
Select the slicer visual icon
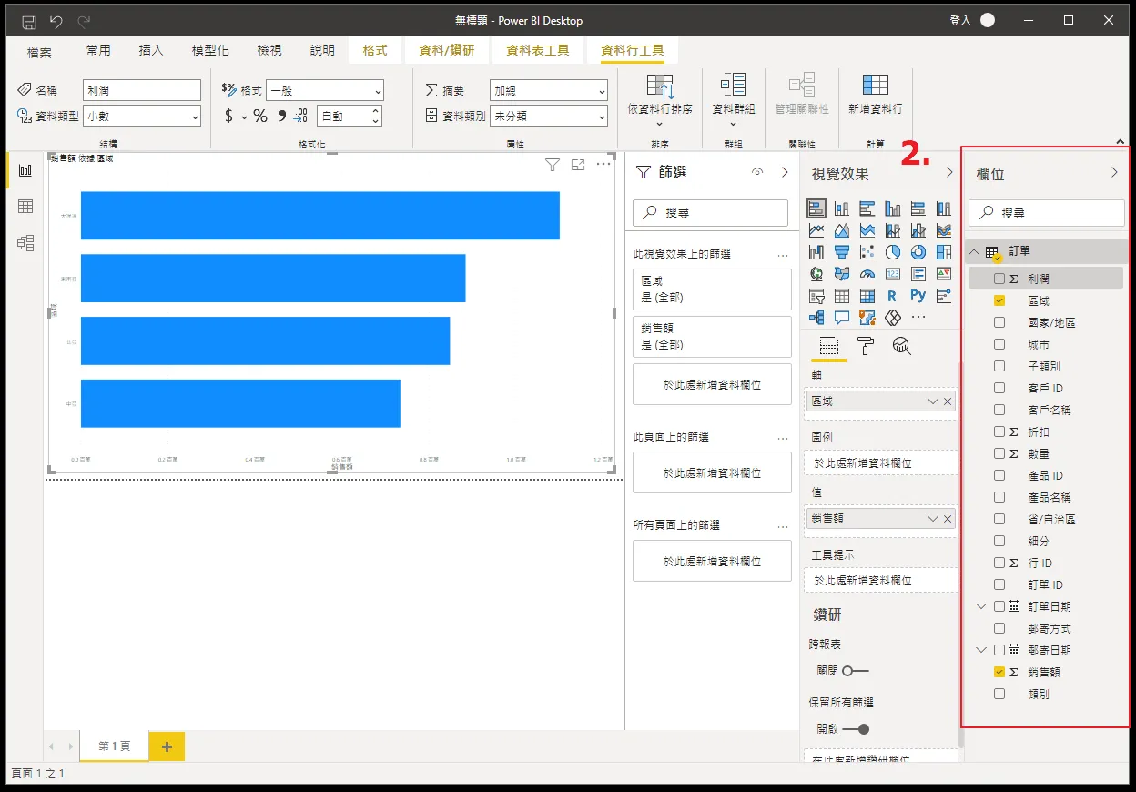[816, 295]
